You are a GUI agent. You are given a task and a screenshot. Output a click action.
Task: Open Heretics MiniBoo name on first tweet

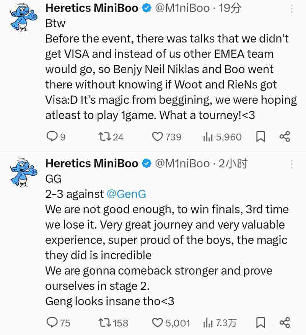(92, 8)
